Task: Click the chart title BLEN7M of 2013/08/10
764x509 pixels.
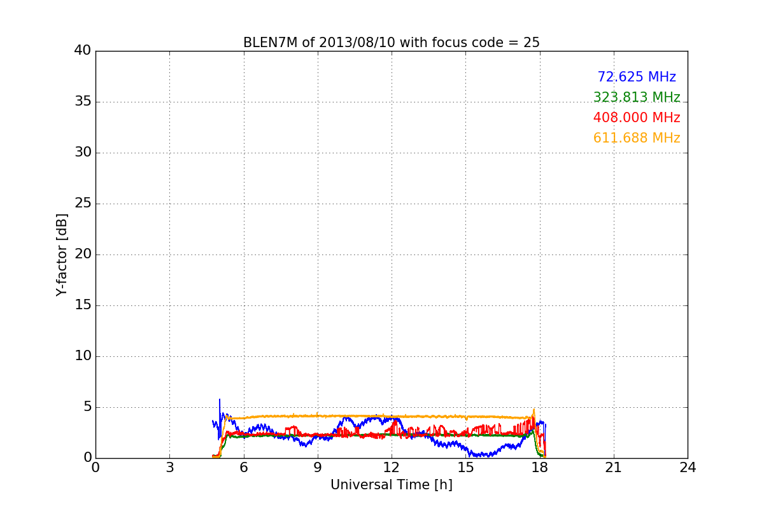Action: pos(391,43)
